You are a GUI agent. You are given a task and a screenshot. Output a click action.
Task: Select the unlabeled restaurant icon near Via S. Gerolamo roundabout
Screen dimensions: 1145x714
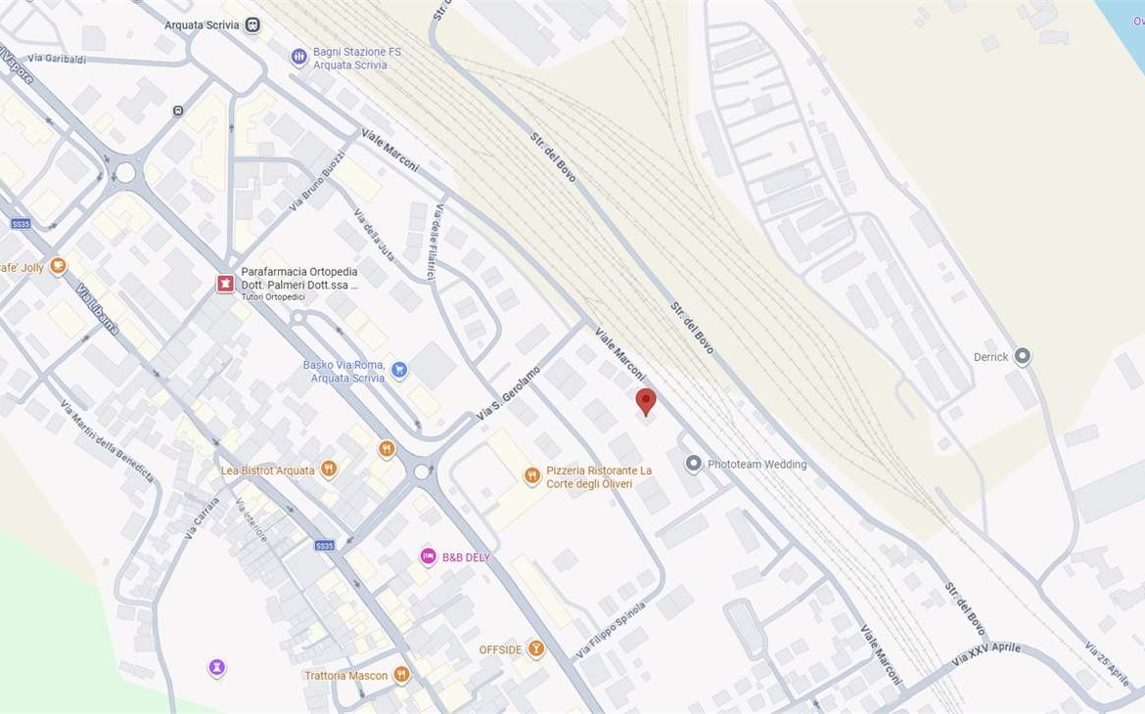[x=387, y=449]
